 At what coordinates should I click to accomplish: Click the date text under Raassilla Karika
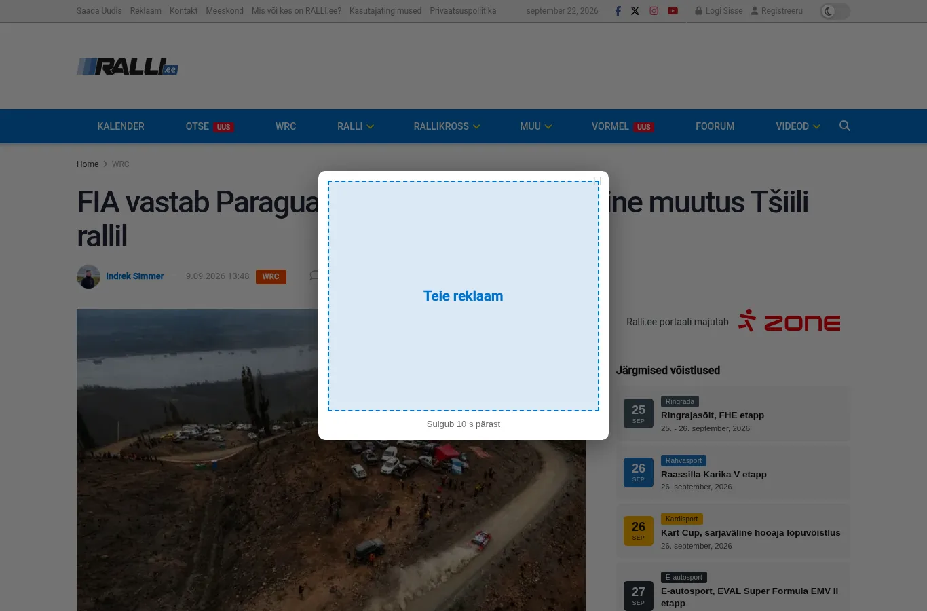(x=696, y=487)
